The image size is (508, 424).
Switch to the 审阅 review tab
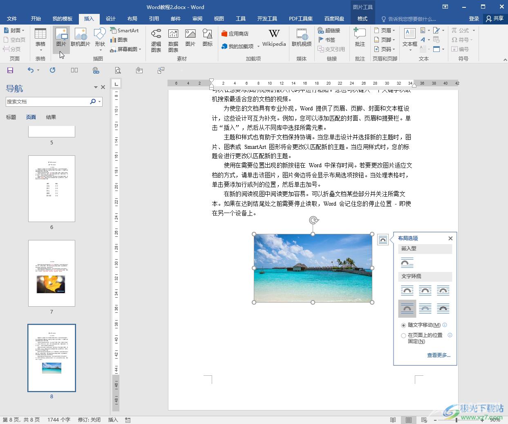tap(197, 19)
